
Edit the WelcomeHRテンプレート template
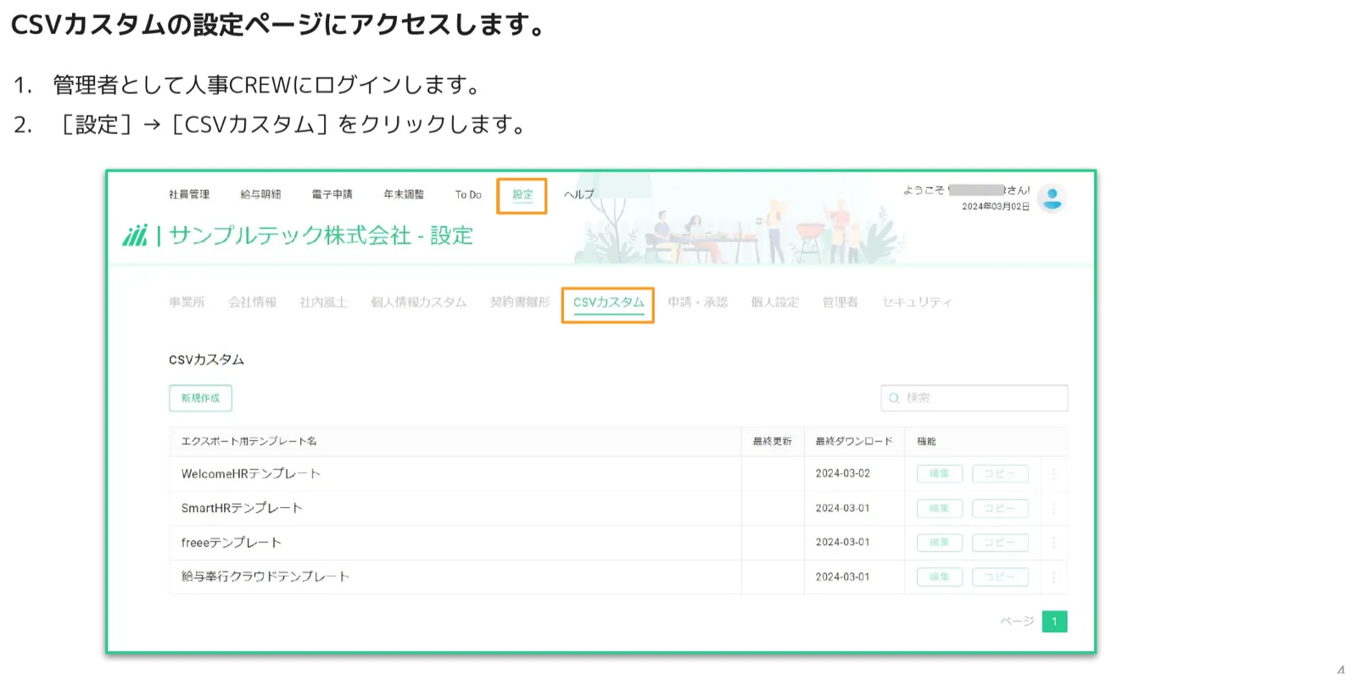click(x=939, y=474)
